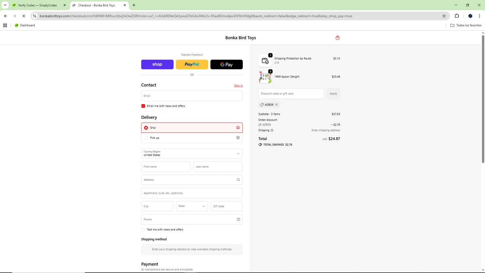This screenshot has width=485, height=273.
Task: Click the First name field
Action: pos(166,167)
